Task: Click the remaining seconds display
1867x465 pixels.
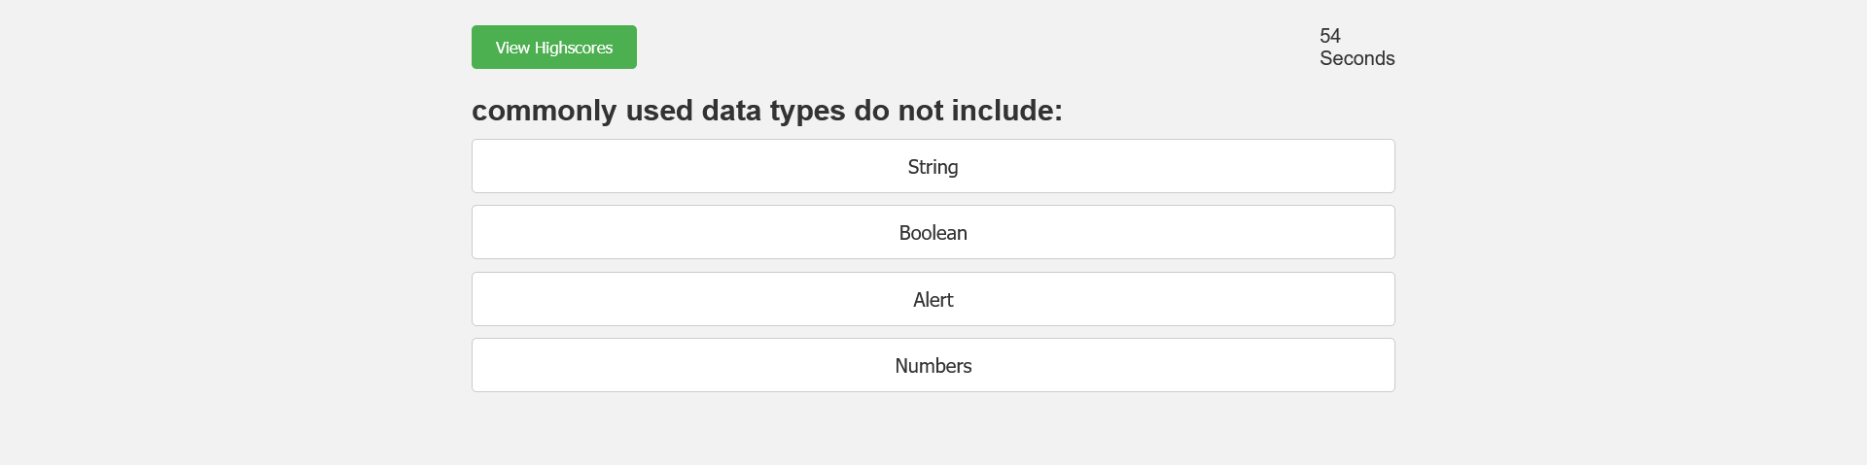Action: pyautogui.click(x=1356, y=48)
